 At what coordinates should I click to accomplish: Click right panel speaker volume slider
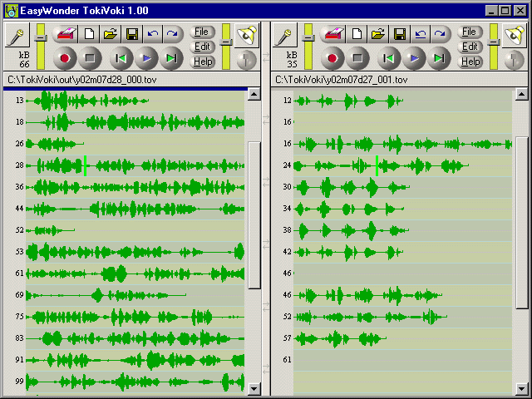[x=494, y=42]
